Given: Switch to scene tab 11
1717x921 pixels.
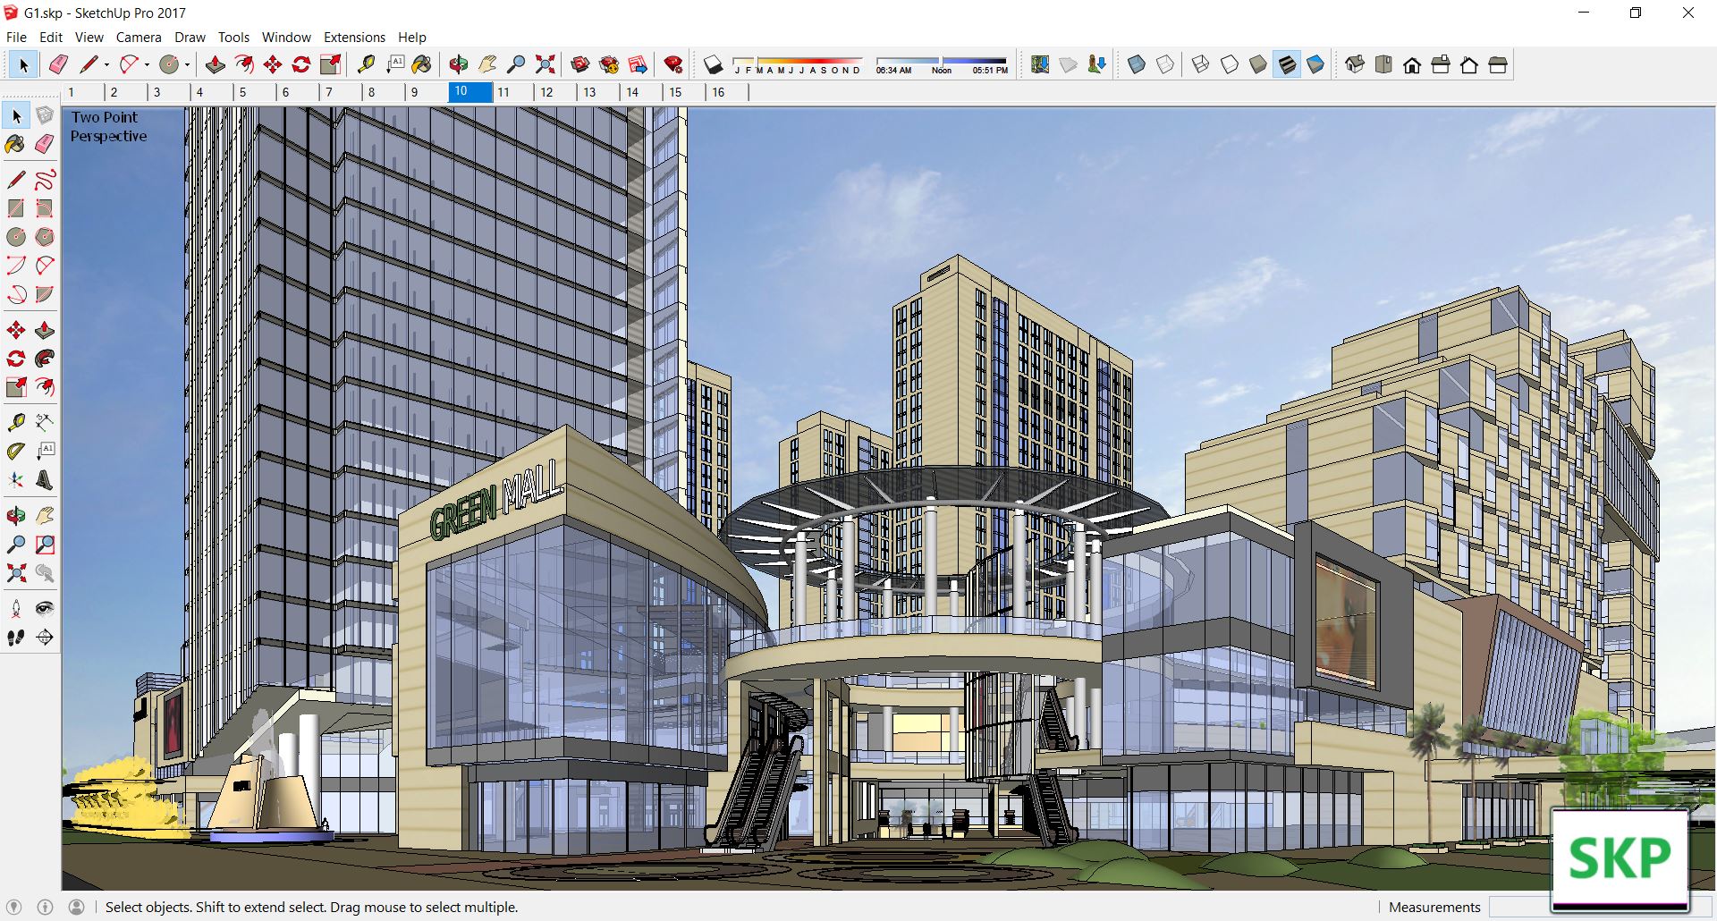Looking at the screenshot, I should 503,92.
